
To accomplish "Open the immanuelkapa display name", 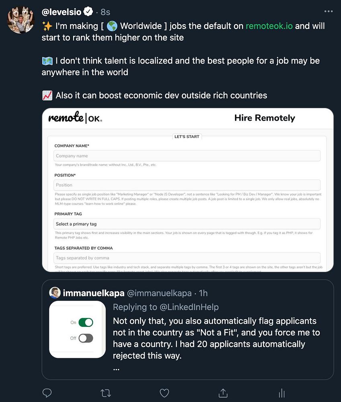I will (x=94, y=293).
